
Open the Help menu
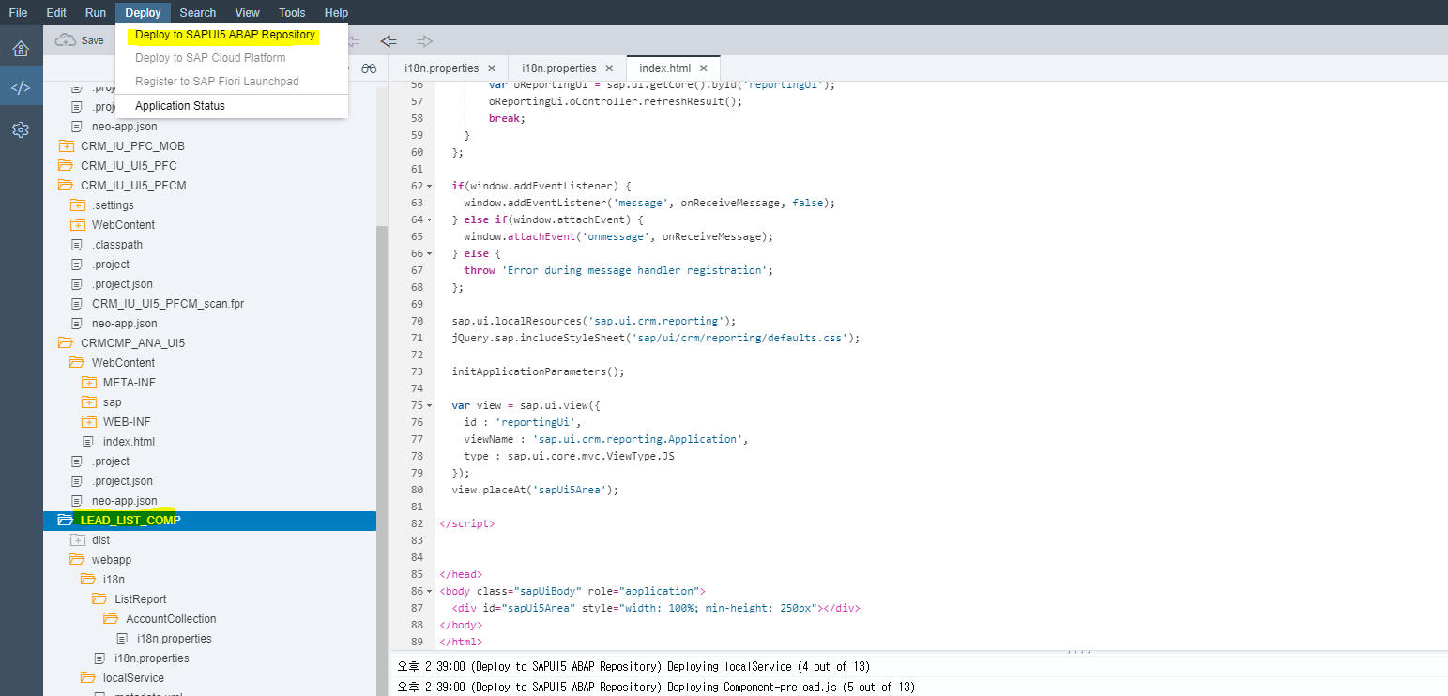tap(336, 13)
